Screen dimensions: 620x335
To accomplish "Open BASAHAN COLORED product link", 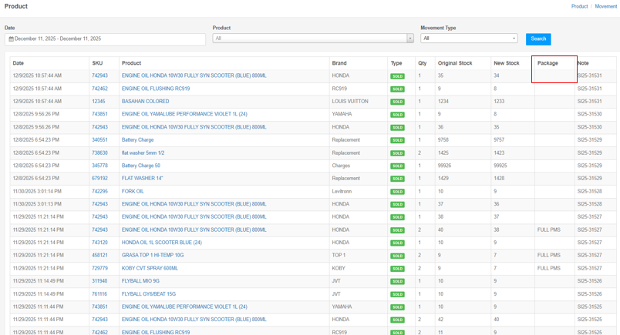I will [145, 102].
